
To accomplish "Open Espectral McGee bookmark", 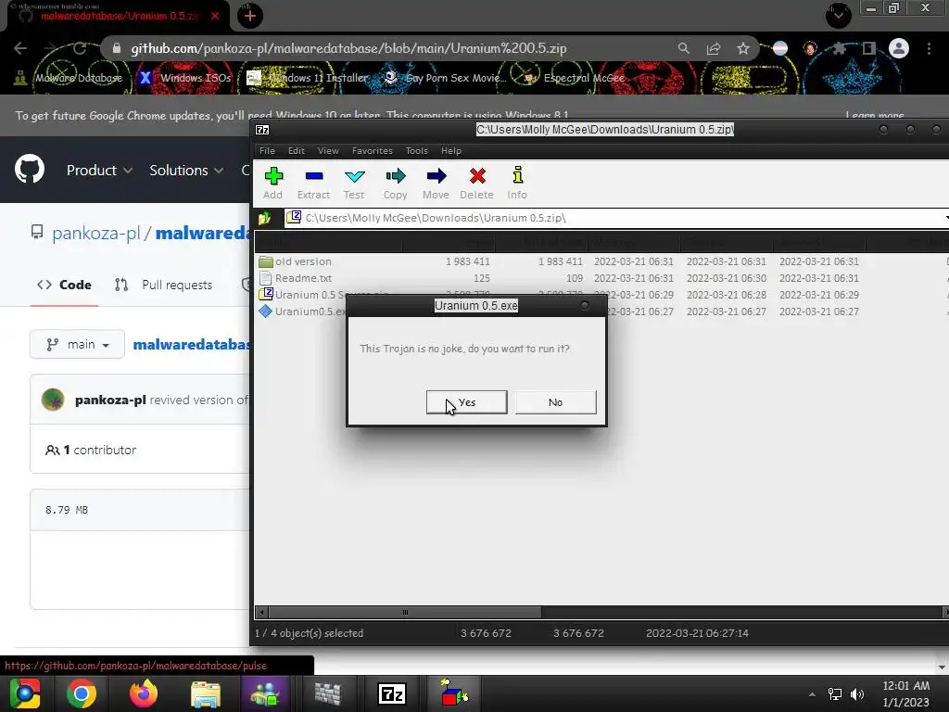I will (x=575, y=78).
